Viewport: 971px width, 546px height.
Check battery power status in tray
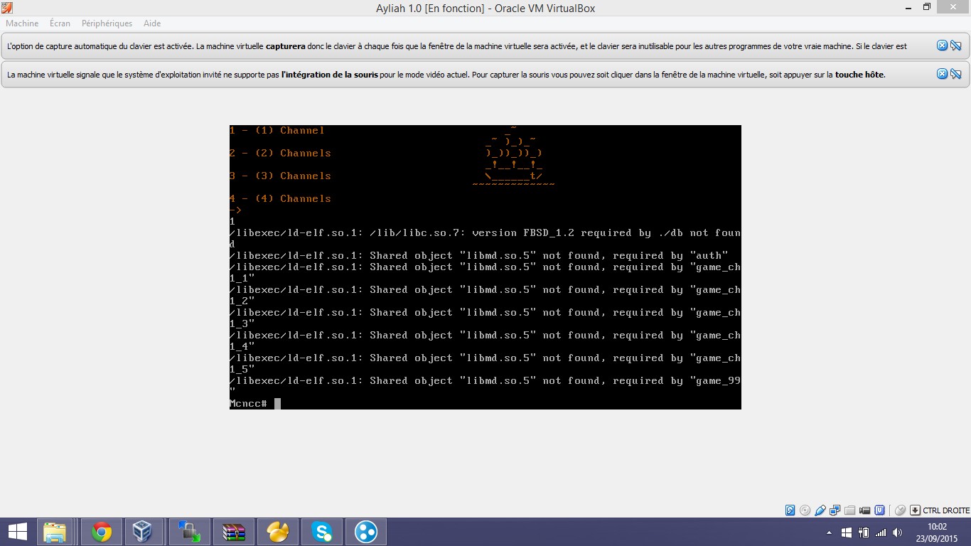tap(864, 532)
